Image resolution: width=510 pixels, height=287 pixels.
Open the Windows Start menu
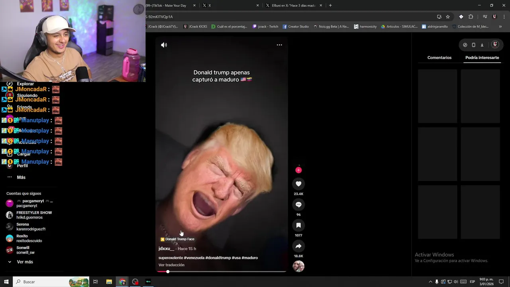pyautogui.click(x=6, y=282)
